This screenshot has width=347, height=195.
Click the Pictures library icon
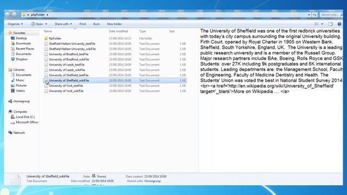(x=13, y=86)
